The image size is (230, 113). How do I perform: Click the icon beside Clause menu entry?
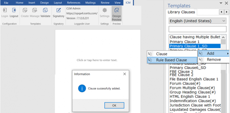point(149,54)
